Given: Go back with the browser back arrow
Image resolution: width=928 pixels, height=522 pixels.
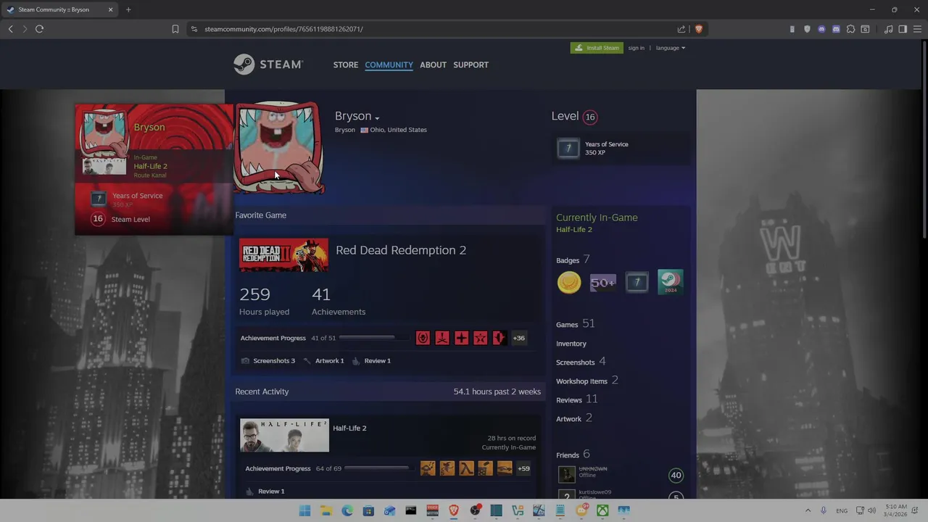Looking at the screenshot, I should click(10, 29).
